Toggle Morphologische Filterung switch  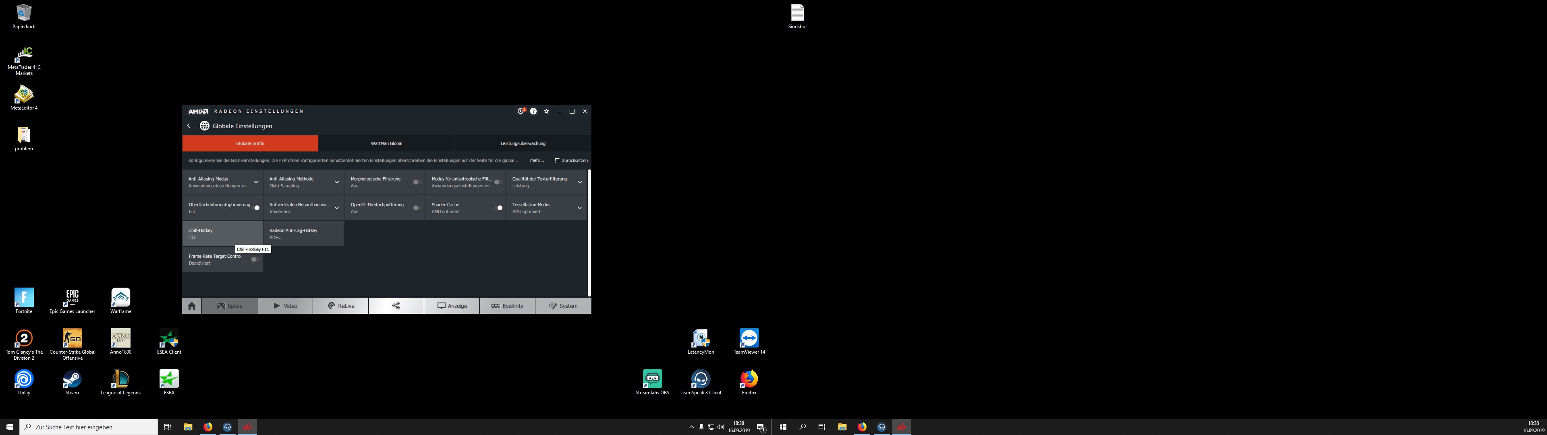pos(416,182)
